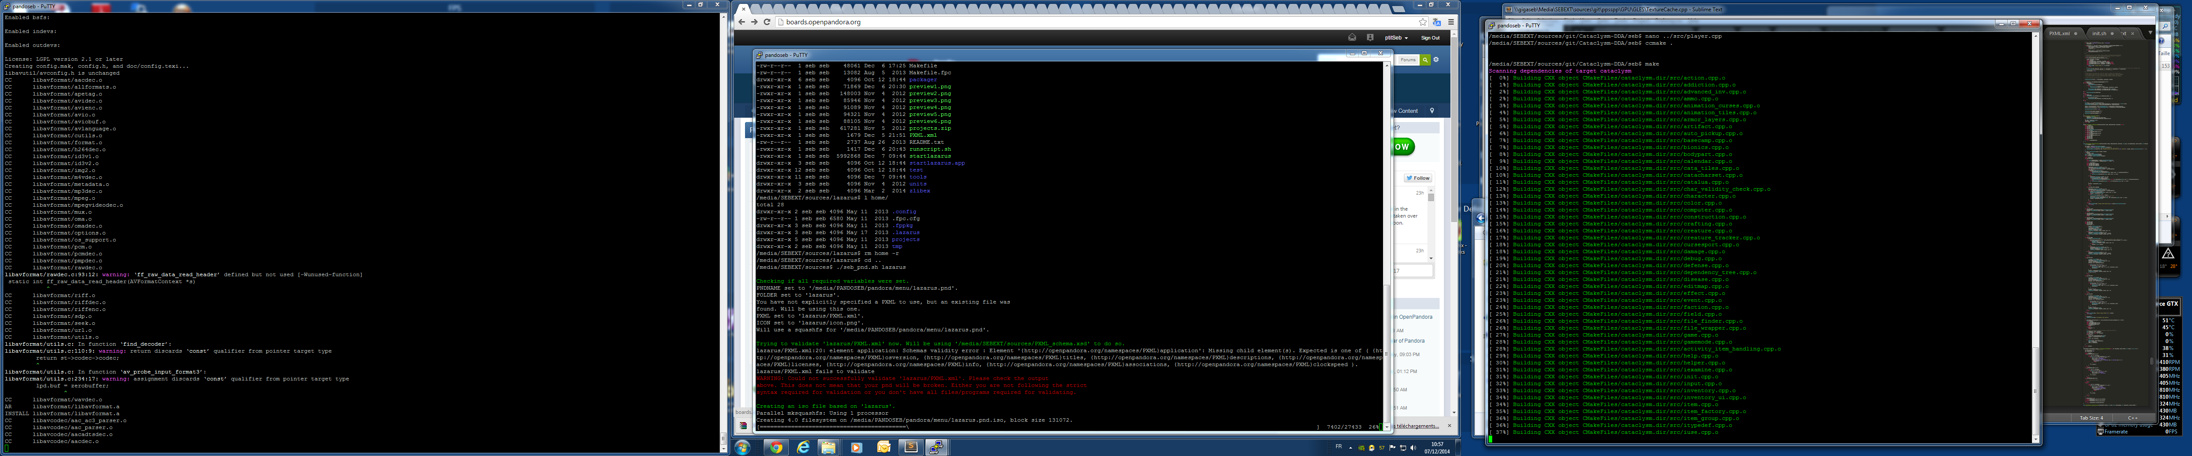The image size is (2192, 456).
Task: Bookmark this page with the star icon
Action: [x=1422, y=22]
